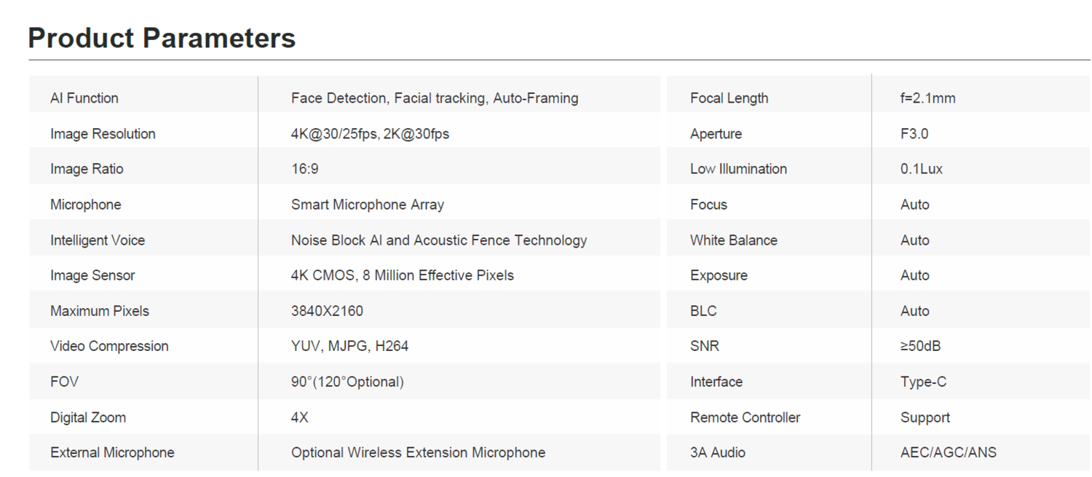This screenshot has width=1092, height=477.
Task: Select the Face Detection, Facial tracking text
Action: point(389,98)
